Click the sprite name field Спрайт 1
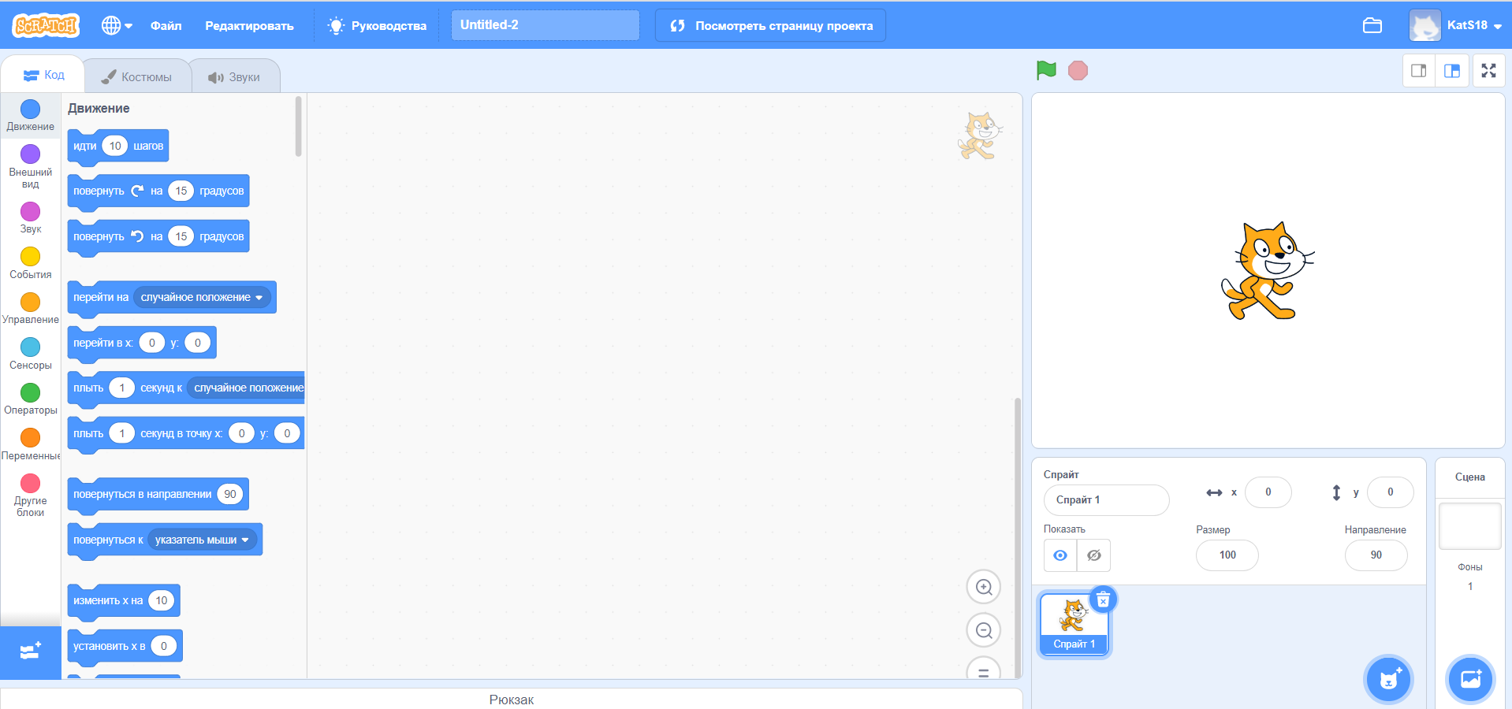 point(1106,500)
